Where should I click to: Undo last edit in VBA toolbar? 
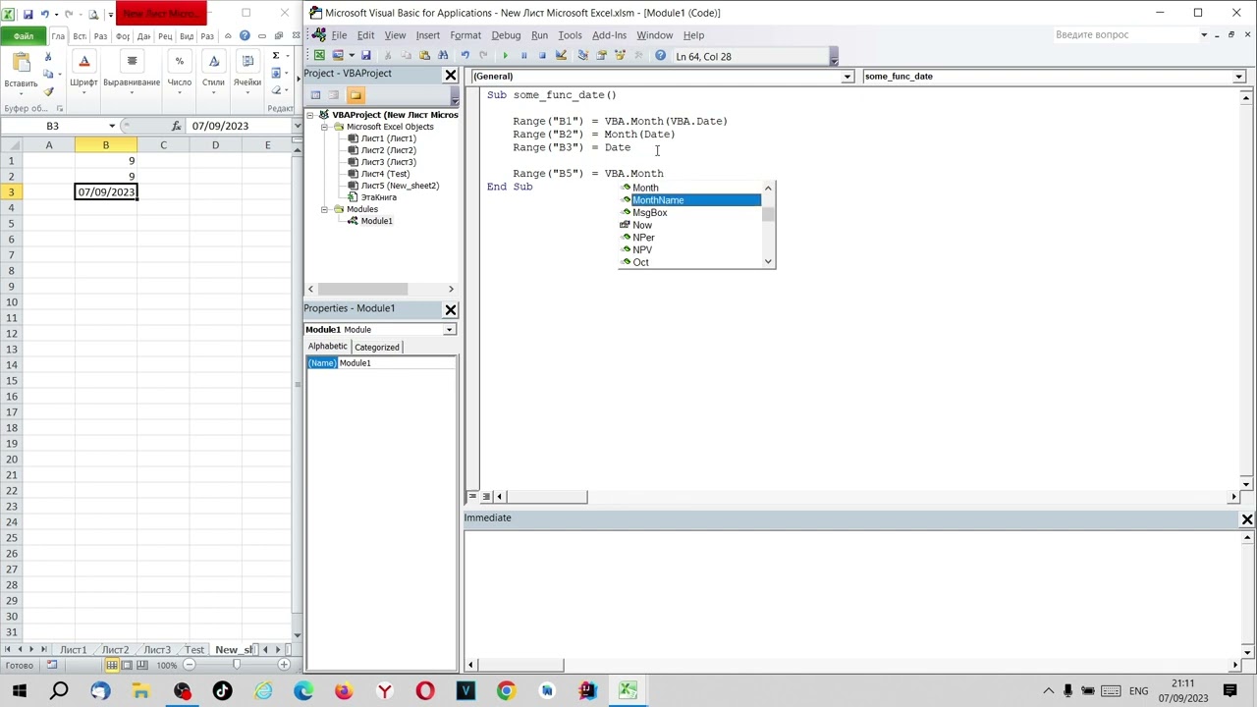coord(465,56)
